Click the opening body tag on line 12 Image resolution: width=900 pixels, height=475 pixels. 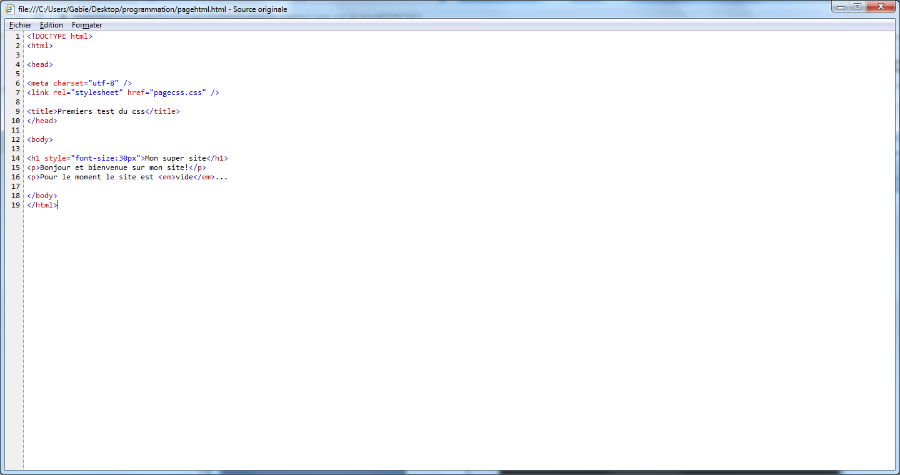[x=40, y=139]
